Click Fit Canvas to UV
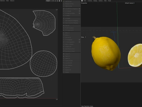Viewport: 142px width, 107px height. tap(72, 30)
